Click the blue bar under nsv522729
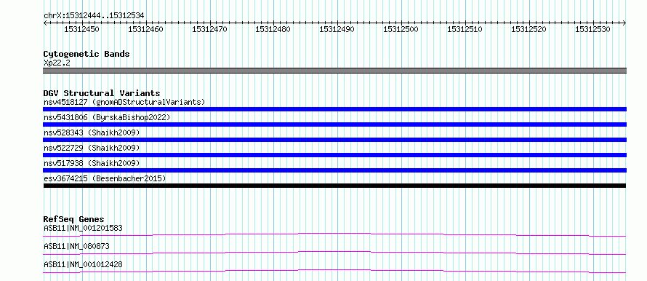647x281 pixels. click(x=334, y=155)
